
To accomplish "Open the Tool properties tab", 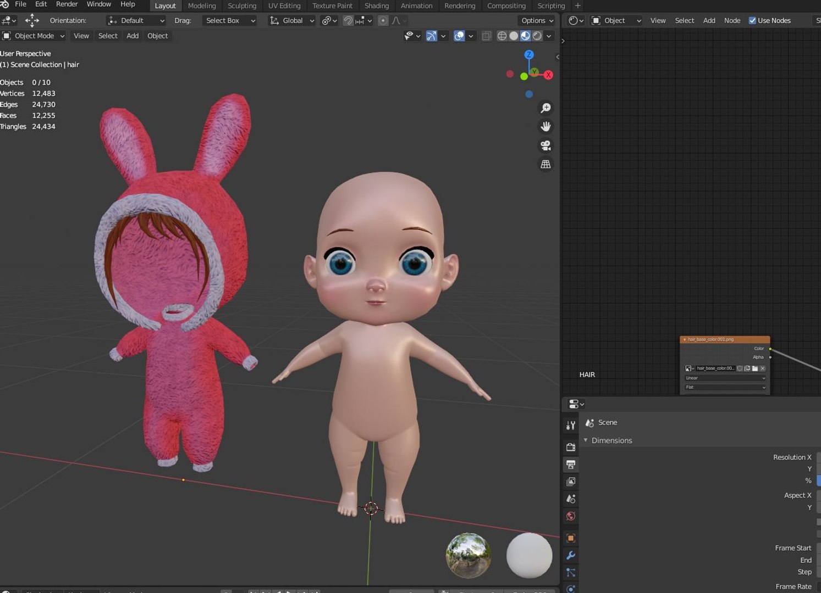I will point(571,426).
